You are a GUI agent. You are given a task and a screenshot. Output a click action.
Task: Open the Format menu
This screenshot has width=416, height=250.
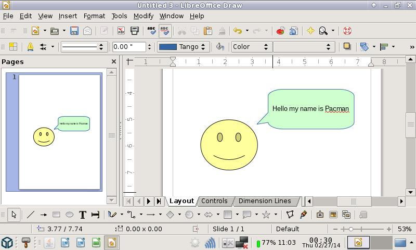[94, 16]
